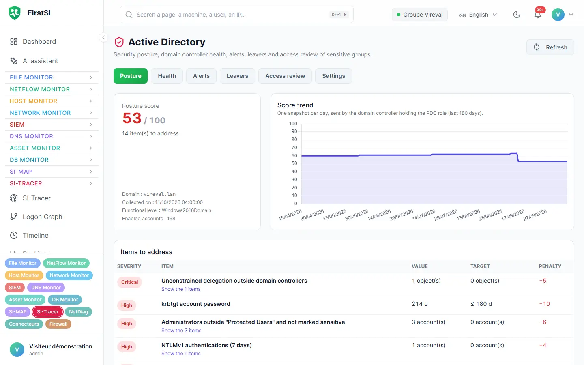The image size is (584, 365).
Task: Open the English language dropdown
Action: pyautogui.click(x=478, y=15)
